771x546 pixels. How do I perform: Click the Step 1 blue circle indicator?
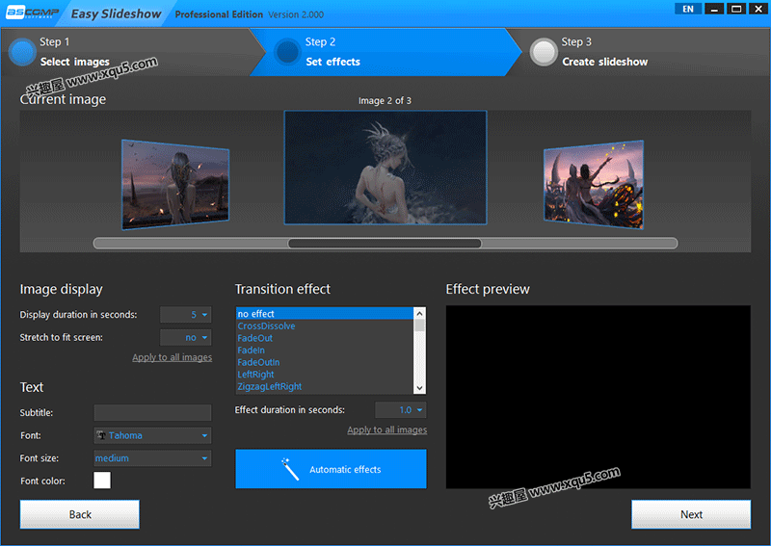(22, 52)
